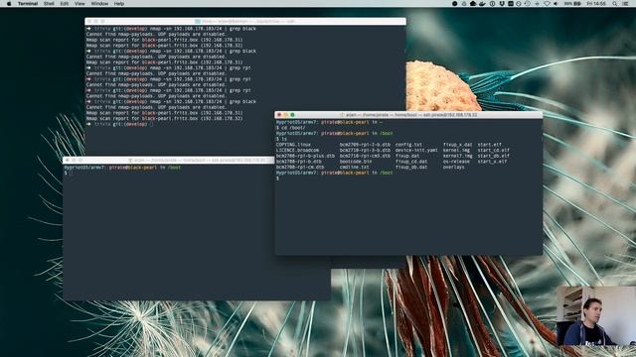The image size is (636, 357).
Task: Click fixup.dat in the listing
Action: [407, 156]
